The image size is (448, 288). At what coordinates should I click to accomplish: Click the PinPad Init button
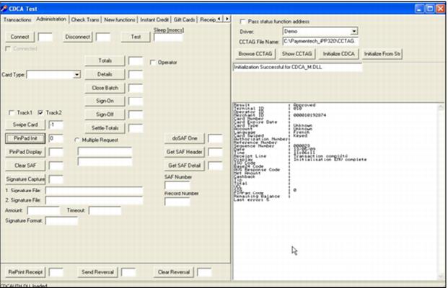25,138
